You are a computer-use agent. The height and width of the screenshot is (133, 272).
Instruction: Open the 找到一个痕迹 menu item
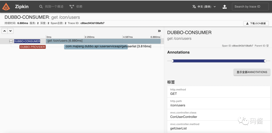[x=54, y=7]
